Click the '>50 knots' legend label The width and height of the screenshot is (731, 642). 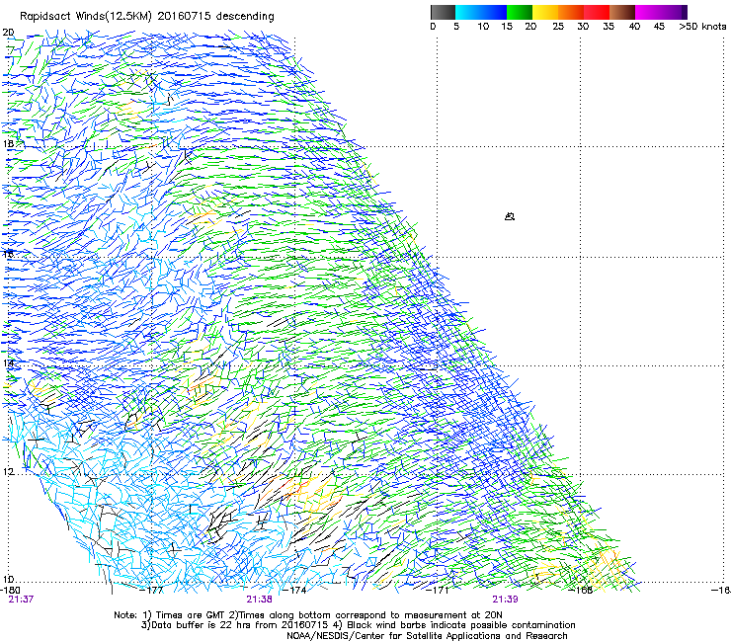click(702, 27)
